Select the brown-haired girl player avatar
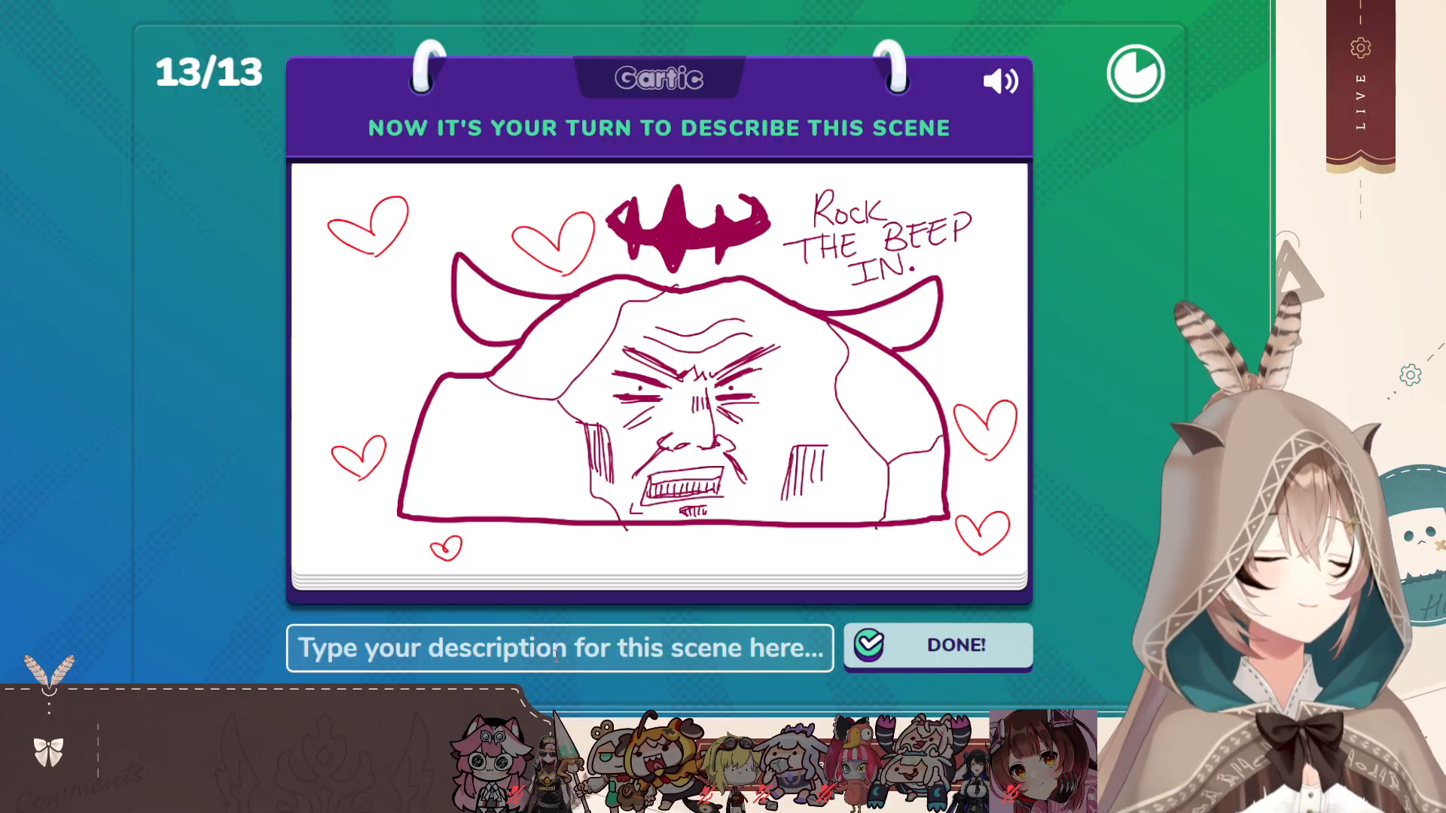The image size is (1446, 813). [x=1043, y=760]
